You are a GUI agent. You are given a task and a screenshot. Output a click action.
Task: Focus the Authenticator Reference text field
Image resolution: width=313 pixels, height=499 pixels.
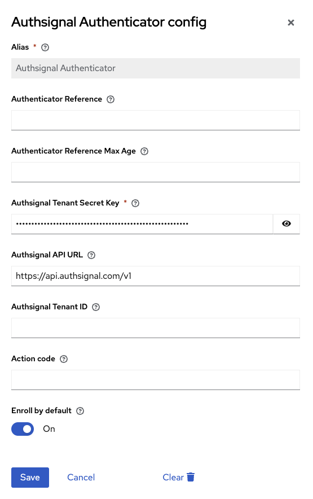156,120
